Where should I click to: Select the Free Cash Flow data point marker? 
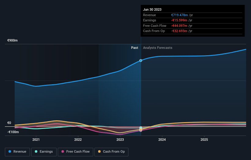(141, 131)
